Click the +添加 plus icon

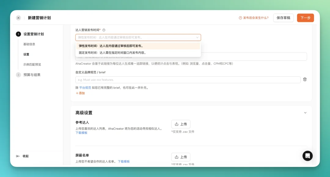tap(78, 93)
